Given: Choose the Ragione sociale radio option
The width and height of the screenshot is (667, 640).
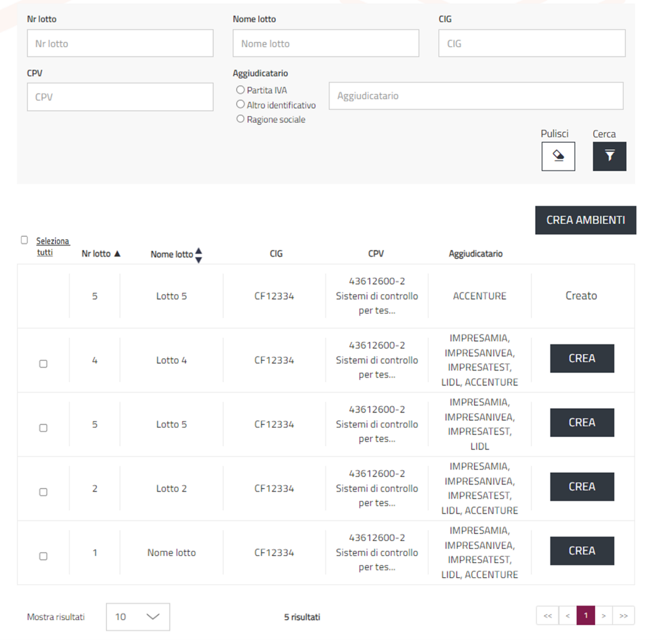Looking at the screenshot, I should point(240,119).
